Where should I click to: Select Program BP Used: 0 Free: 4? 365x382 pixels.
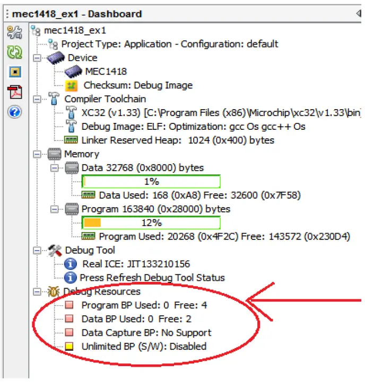(x=144, y=305)
